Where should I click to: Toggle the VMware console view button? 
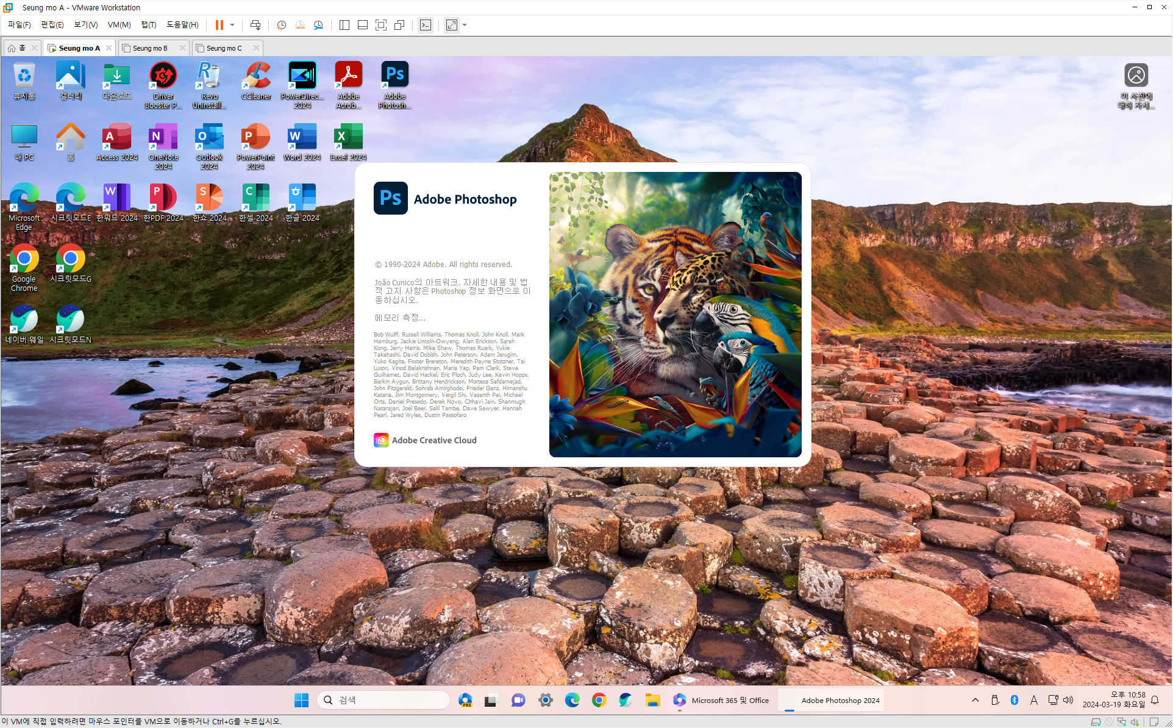tap(426, 25)
